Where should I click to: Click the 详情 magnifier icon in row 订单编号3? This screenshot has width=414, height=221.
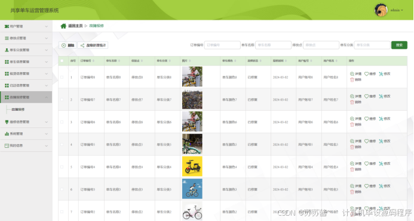click(x=352, y=186)
